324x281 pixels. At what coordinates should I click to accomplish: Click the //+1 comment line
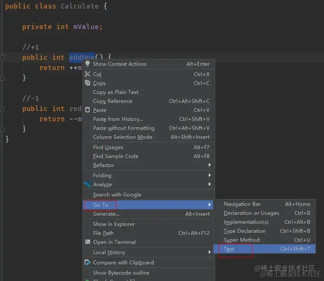click(x=31, y=47)
